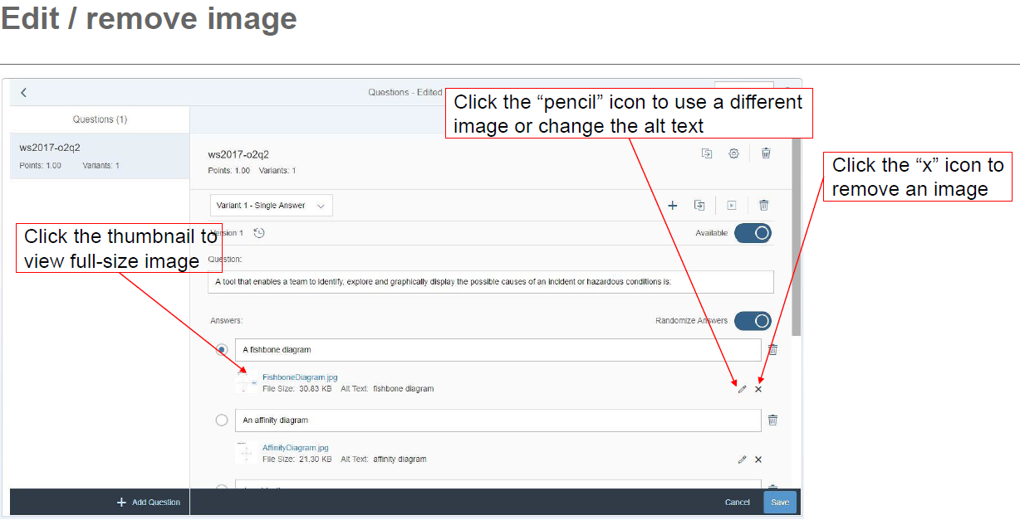Click the Question text input field
Screen dimensions: 1020x525
click(491, 282)
